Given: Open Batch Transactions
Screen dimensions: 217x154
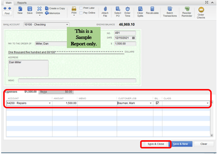Looking at the screenshot, I should (170, 12).
